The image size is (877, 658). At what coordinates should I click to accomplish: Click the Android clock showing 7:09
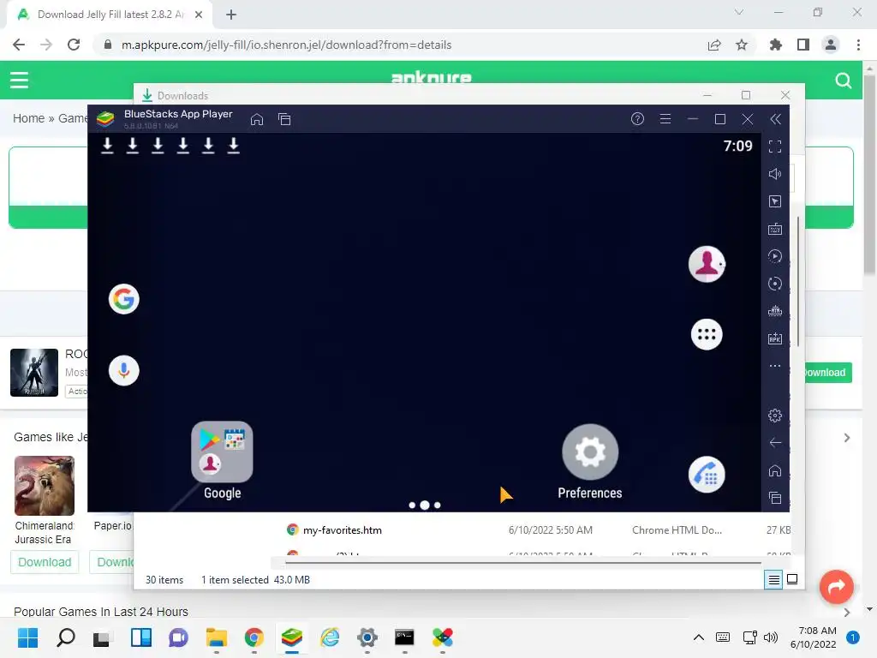(x=737, y=146)
